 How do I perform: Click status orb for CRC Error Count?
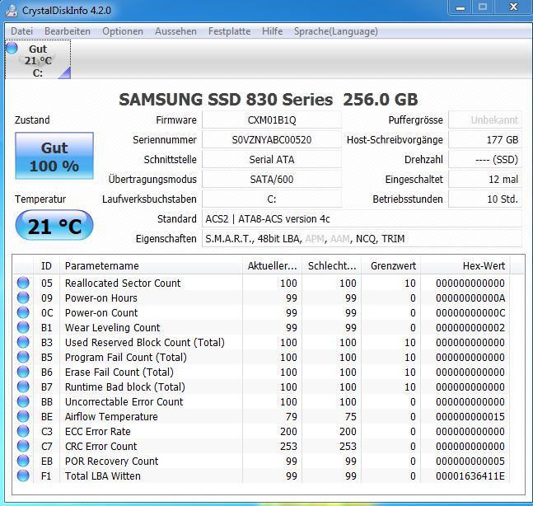pyautogui.click(x=23, y=446)
